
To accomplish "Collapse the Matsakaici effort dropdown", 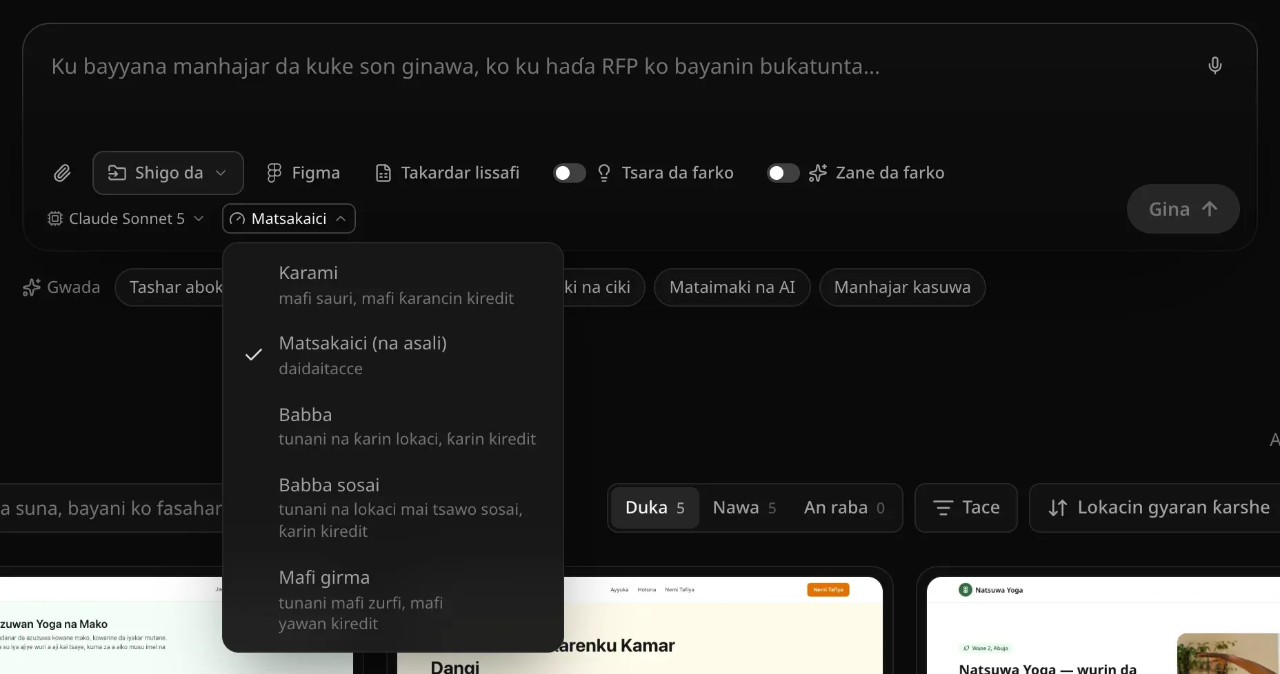I will 289,218.
